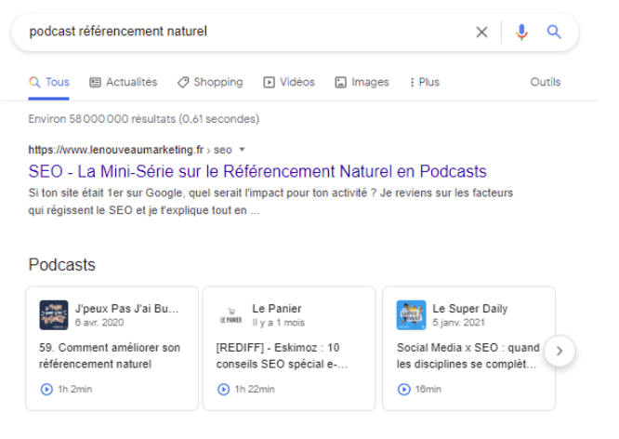This screenshot has width=619, height=439.
Task: Click the Le Super Daily podcast name
Action: click(x=469, y=309)
